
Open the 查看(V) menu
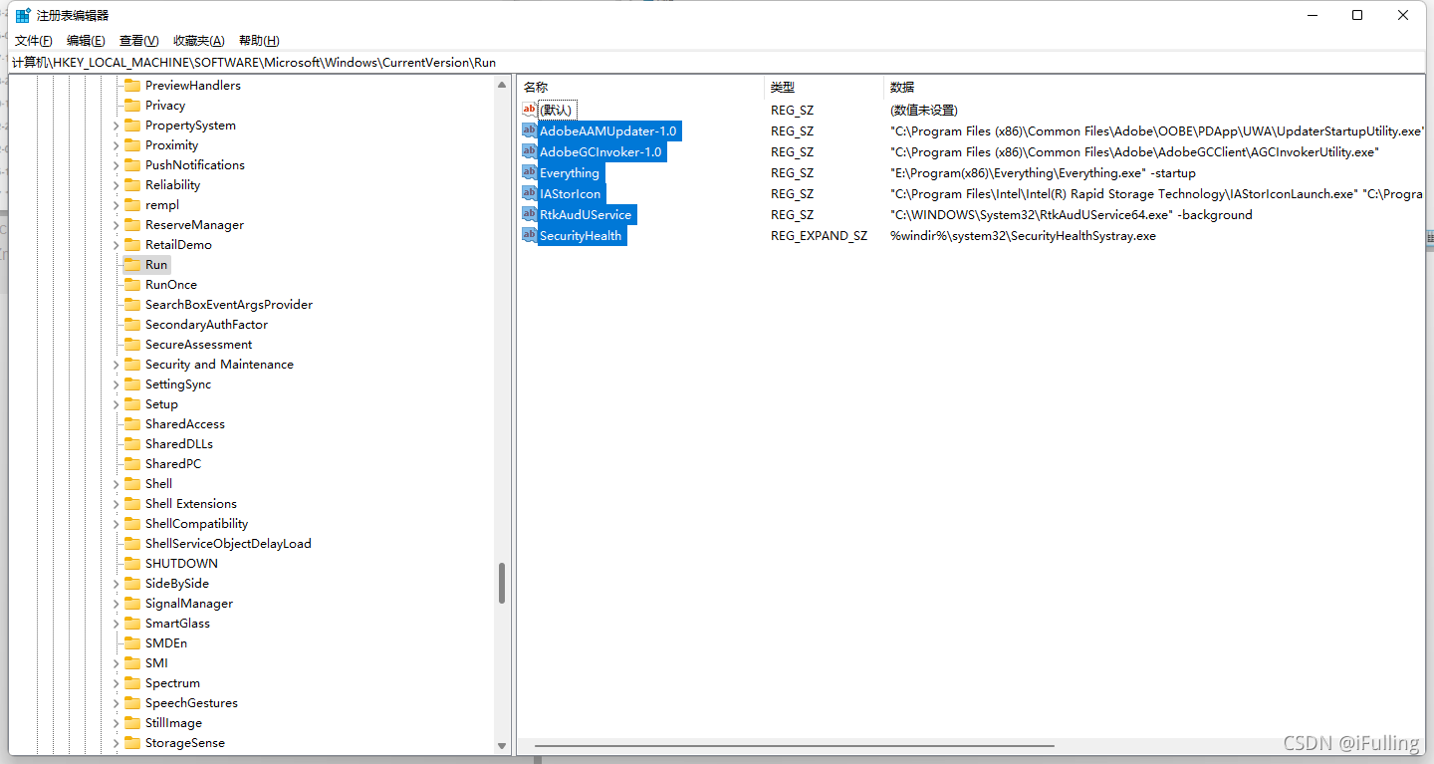tap(138, 41)
